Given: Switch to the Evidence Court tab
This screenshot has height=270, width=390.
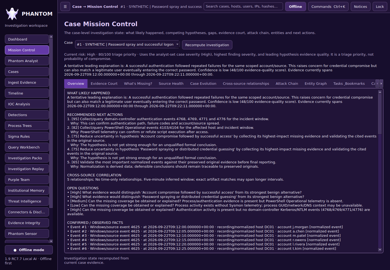Looking at the screenshot, I should [x=104, y=83].
